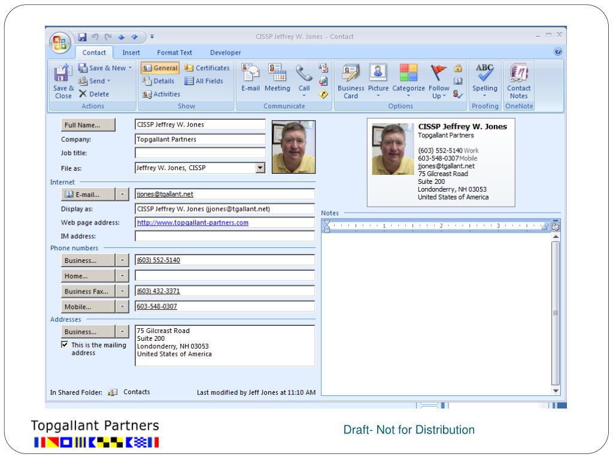The height and width of the screenshot is (460, 613).
Task: Show the Activities view
Action: 161,94
